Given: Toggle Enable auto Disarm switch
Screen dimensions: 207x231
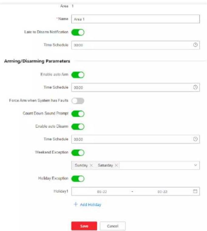Looking at the screenshot, I should tap(78, 127).
